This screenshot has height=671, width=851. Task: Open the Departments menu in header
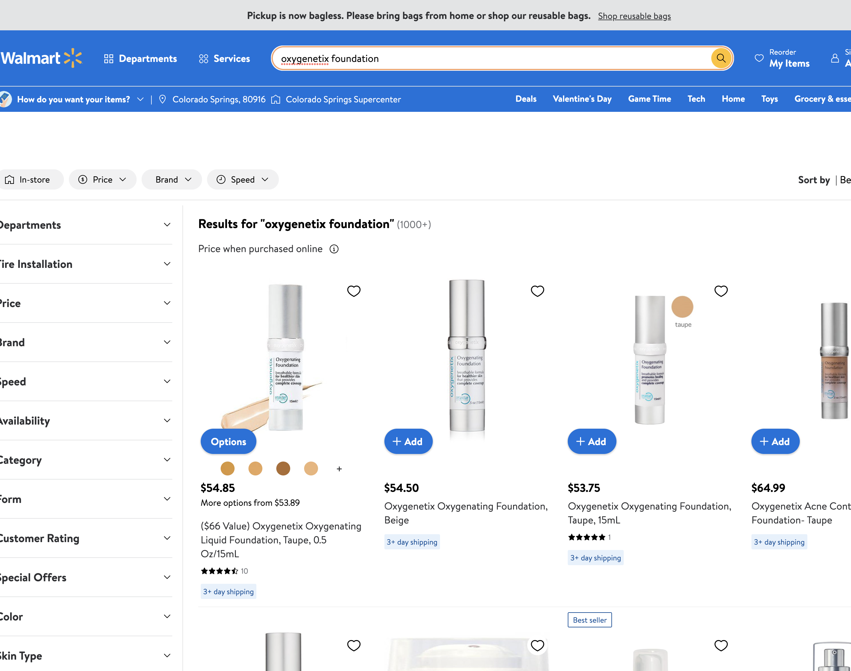(x=141, y=58)
